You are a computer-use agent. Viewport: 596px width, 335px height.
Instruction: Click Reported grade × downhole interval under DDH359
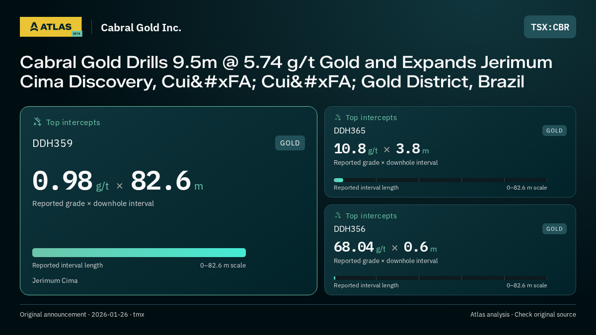tap(93, 203)
